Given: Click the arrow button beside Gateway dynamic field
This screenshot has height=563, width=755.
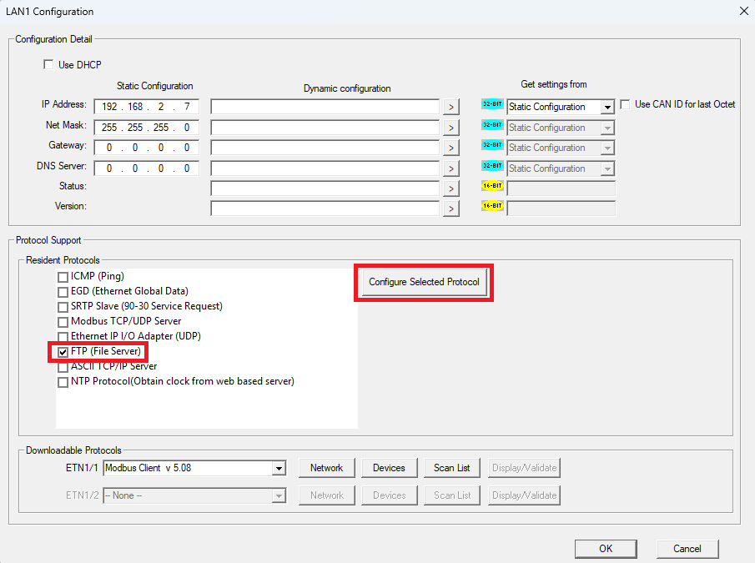Looking at the screenshot, I should [450, 148].
